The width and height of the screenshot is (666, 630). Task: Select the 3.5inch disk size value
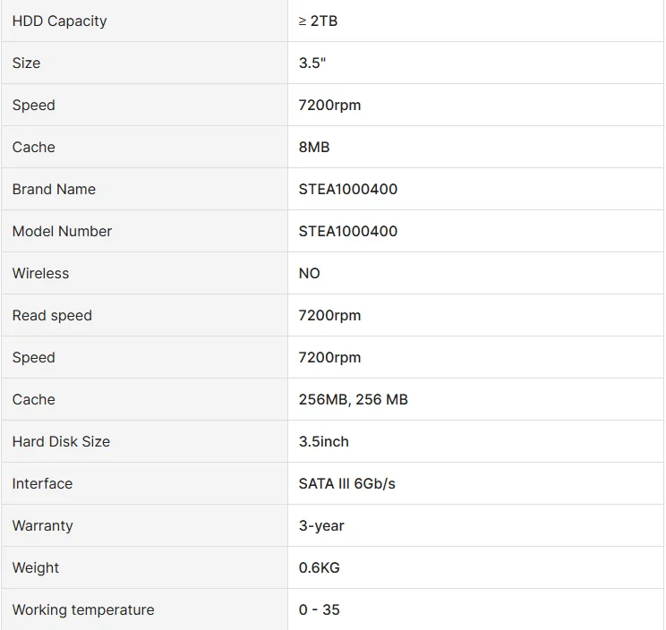click(323, 441)
